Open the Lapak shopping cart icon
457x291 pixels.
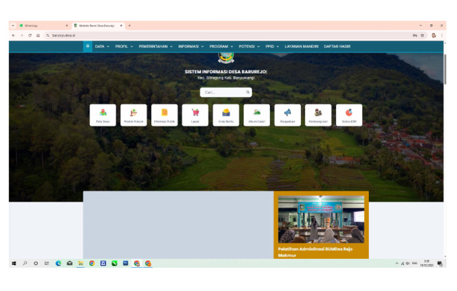tap(195, 115)
